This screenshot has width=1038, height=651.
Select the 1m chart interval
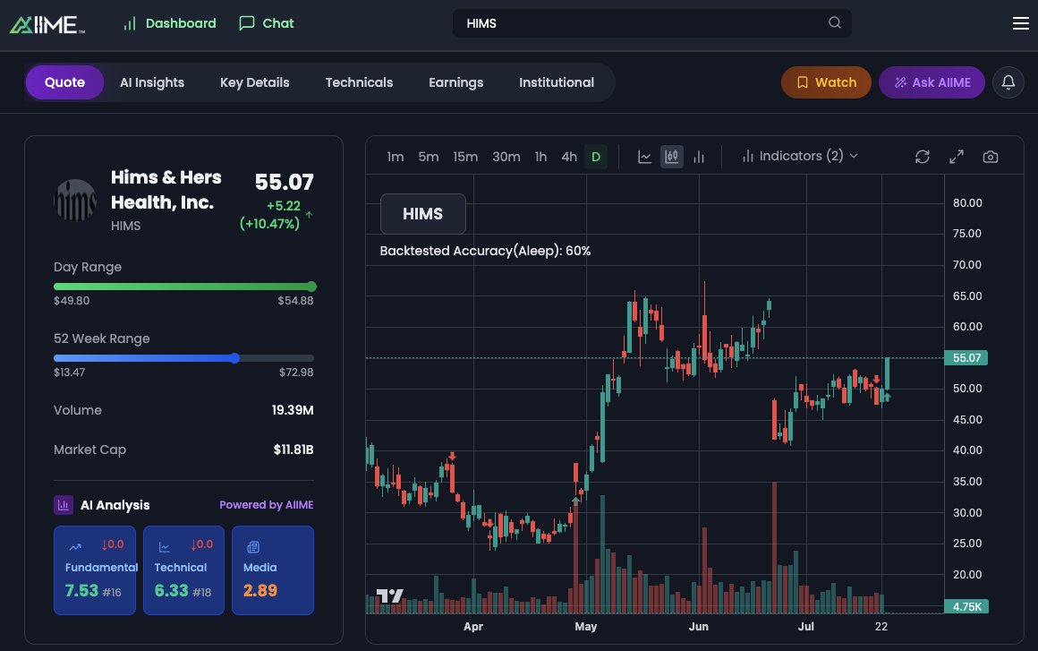point(396,157)
